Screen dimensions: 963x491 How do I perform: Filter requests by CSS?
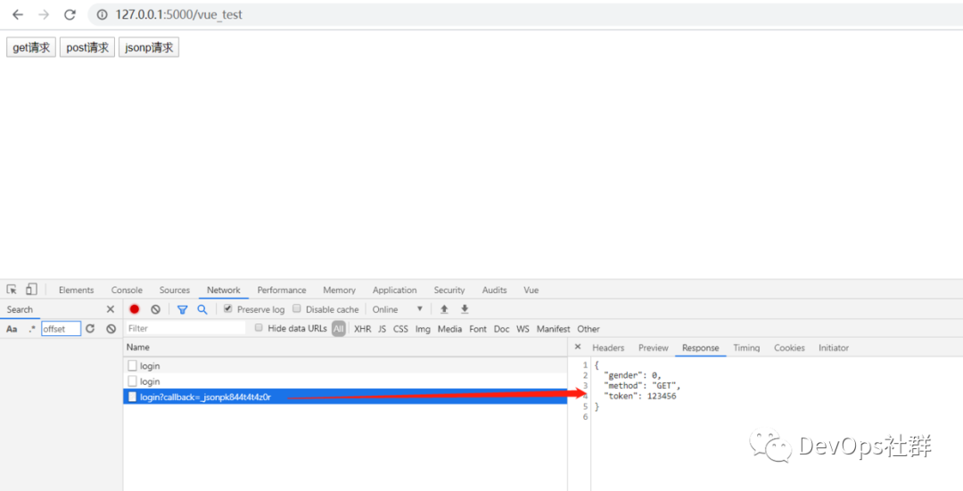coord(400,329)
